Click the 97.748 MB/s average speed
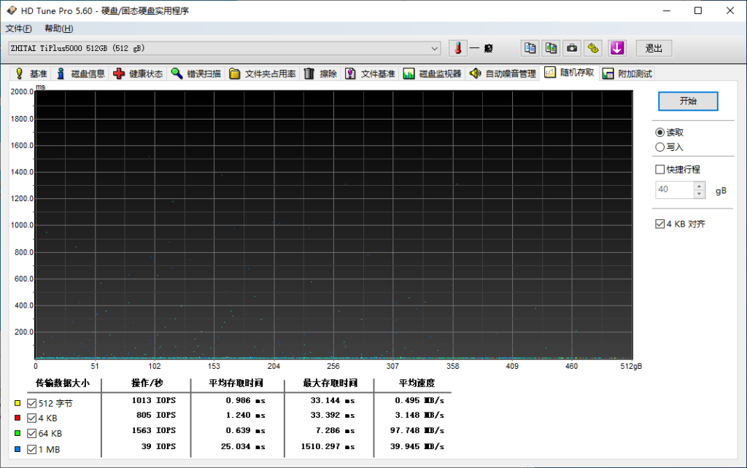The height and width of the screenshot is (468, 747). [x=417, y=430]
